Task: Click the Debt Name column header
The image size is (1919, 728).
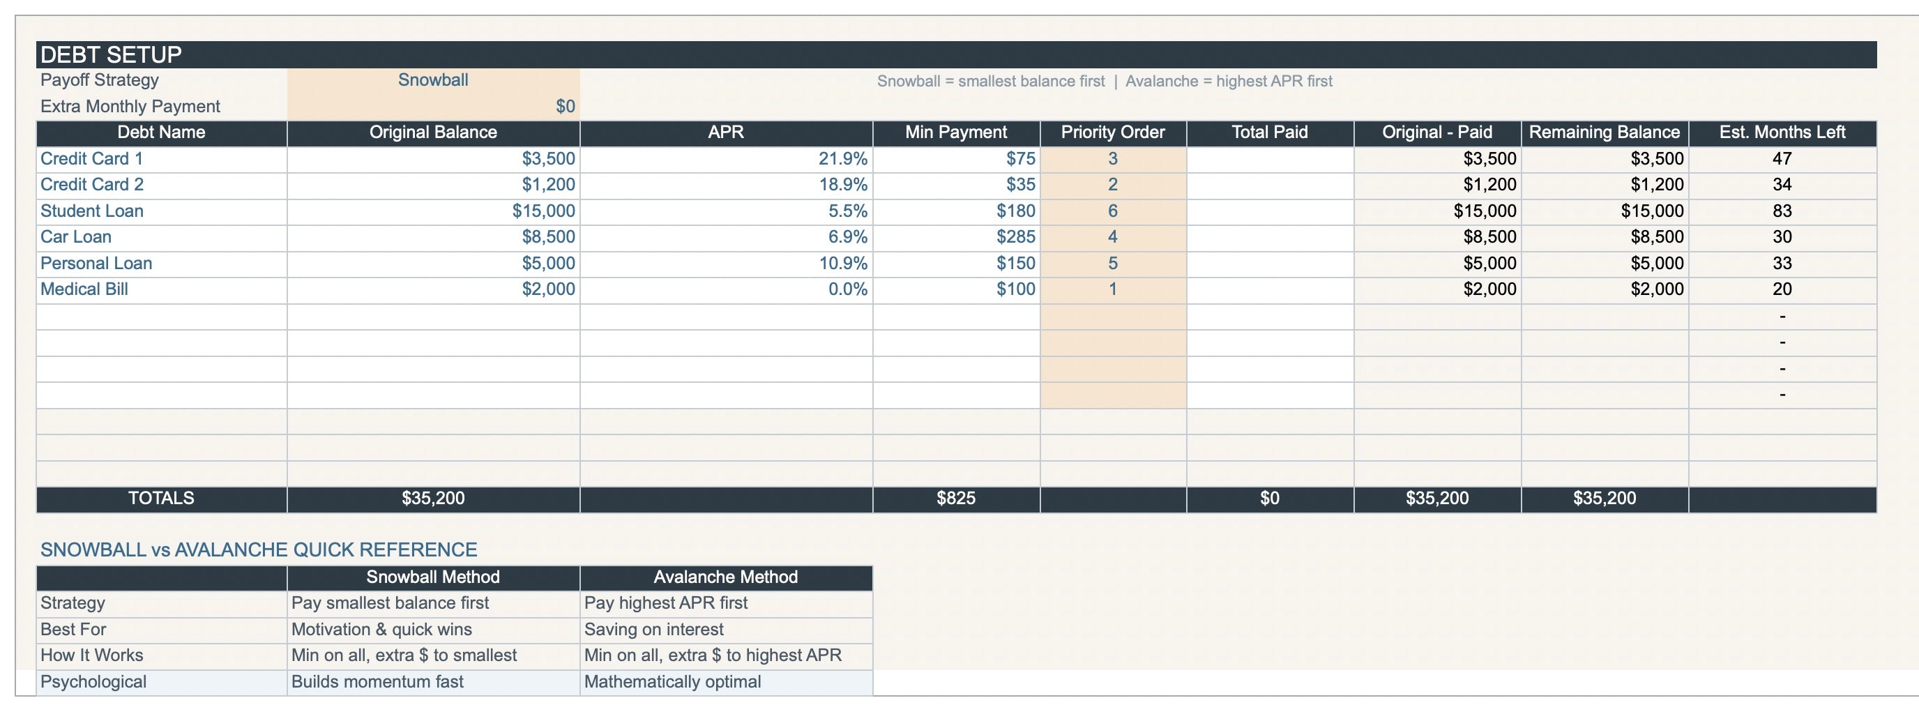Action: (x=162, y=133)
